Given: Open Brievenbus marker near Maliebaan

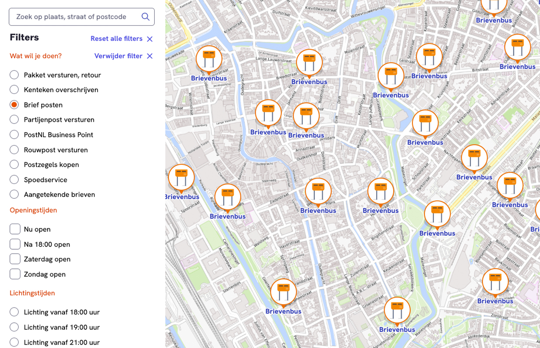Looking at the screenshot, I should point(438,214).
